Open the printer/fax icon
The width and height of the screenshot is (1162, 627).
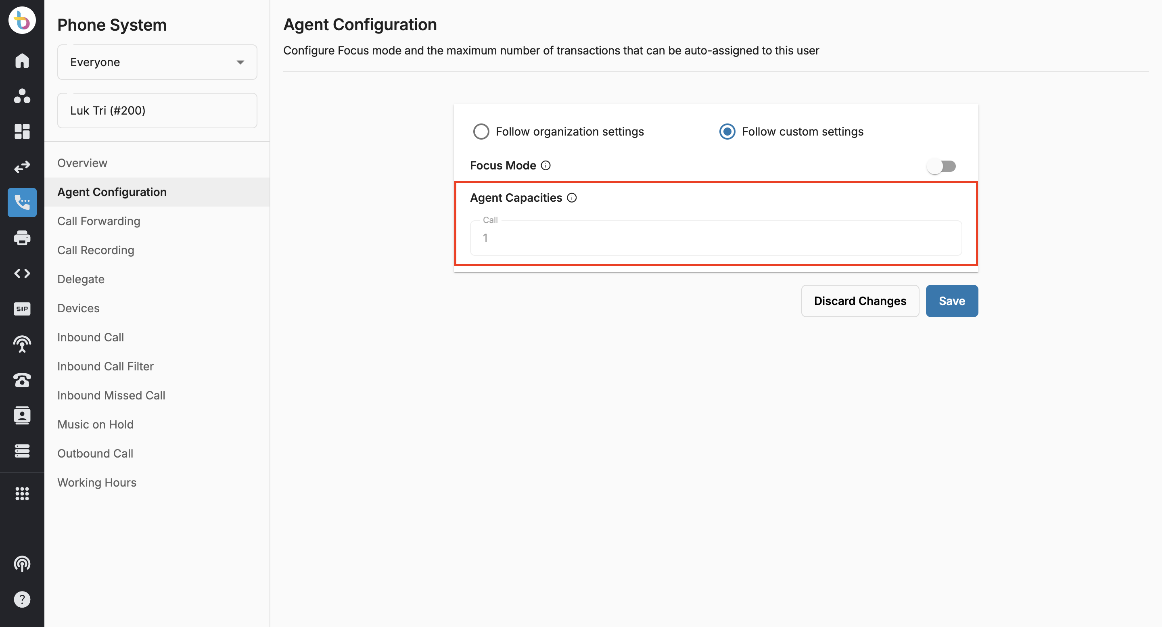(22, 238)
